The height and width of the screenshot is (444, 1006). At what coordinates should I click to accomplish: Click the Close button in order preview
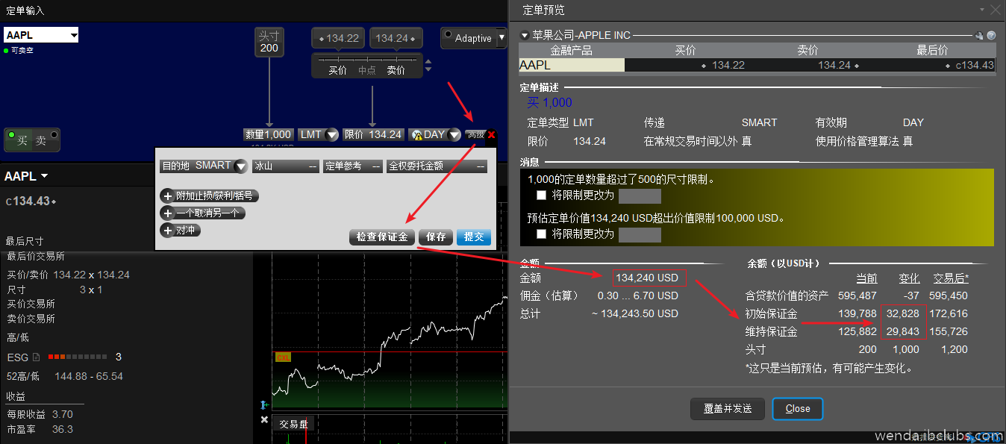pos(798,408)
